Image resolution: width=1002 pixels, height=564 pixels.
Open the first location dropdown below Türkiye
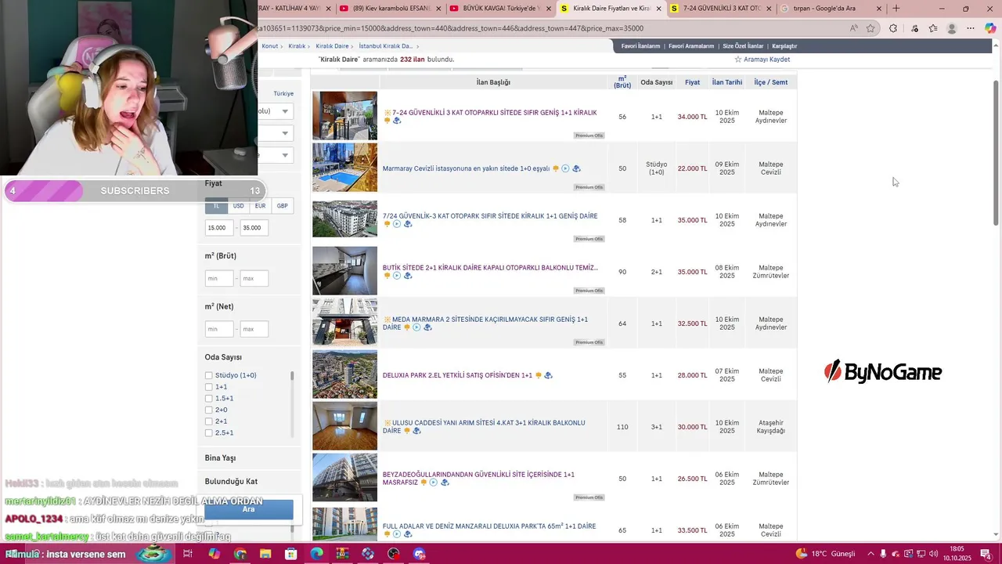276,111
